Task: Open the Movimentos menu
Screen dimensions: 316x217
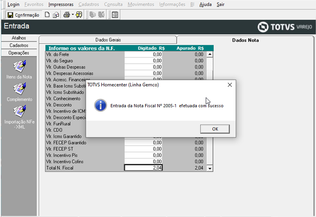Action: pos(141,4)
